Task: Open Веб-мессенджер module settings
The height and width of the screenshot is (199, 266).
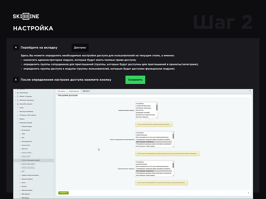Action: (x=27, y=190)
